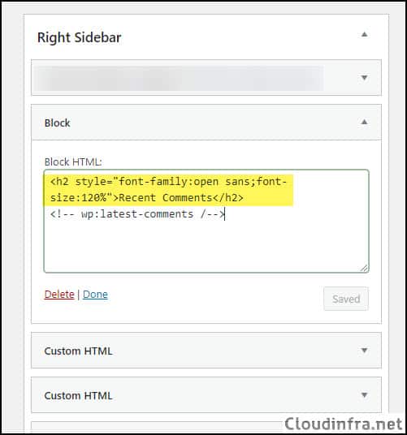This screenshot has height=435, width=407.
Task: Open the second Custom HTML widget header
Action: 206,395
